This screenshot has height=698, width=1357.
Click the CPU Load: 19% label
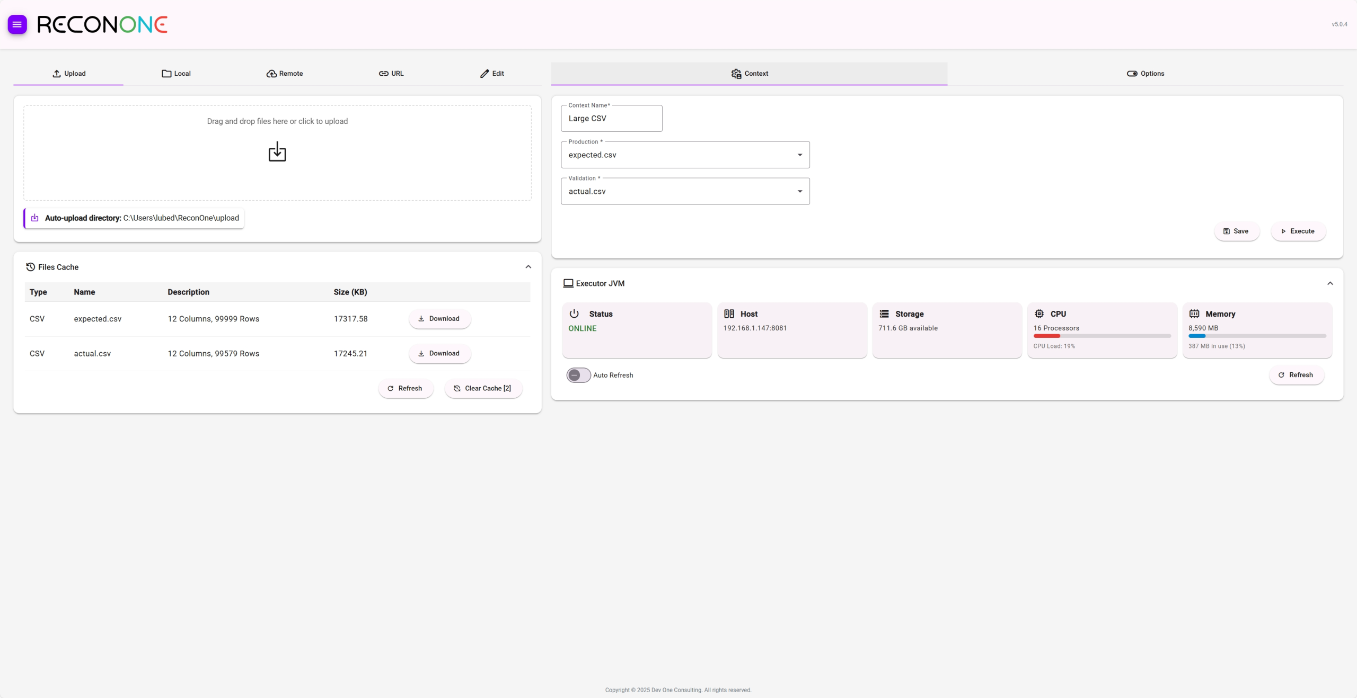[1054, 346]
